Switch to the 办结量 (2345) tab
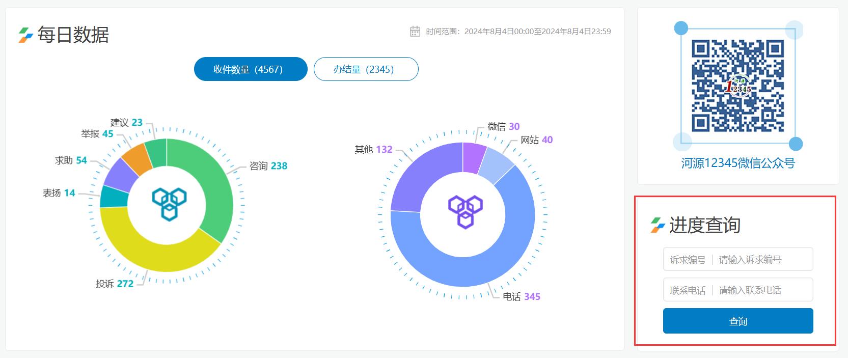This screenshot has height=358, width=848. click(366, 69)
